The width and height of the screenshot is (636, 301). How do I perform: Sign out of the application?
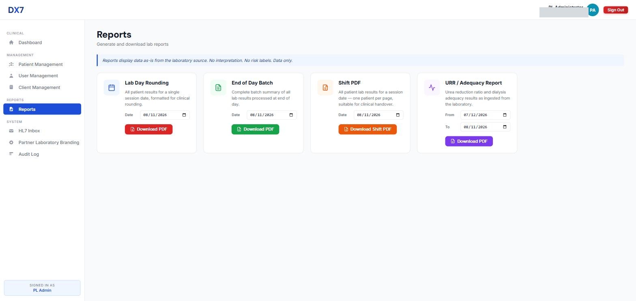pyautogui.click(x=615, y=10)
